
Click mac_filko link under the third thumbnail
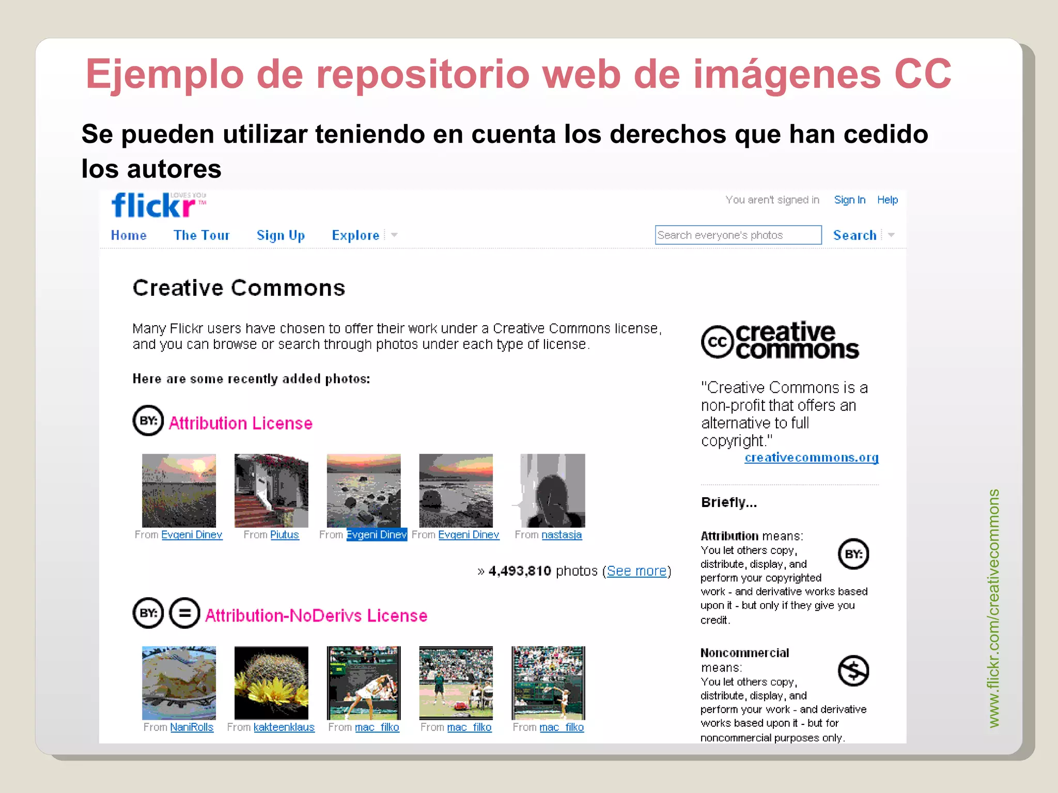(x=377, y=727)
